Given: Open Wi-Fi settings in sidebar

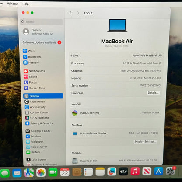Looking at the screenshot, I should click(29, 51).
